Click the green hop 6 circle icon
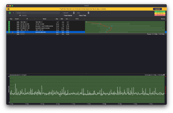This screenshot has width=173, height=113. point(9,32)
